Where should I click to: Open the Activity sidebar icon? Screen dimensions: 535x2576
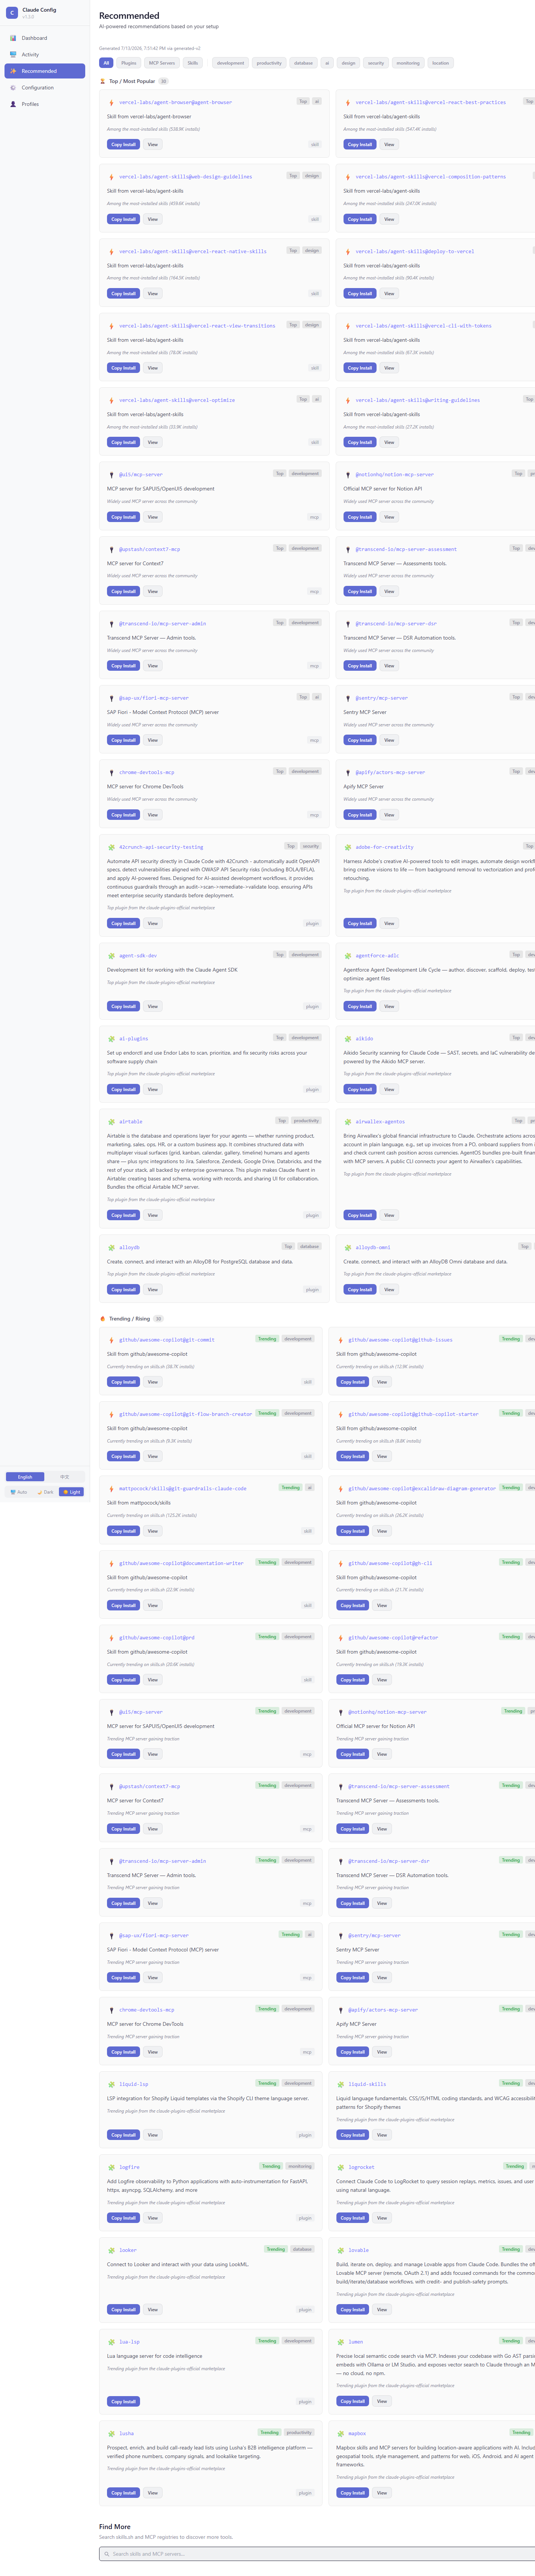click(x=13, y=54)
